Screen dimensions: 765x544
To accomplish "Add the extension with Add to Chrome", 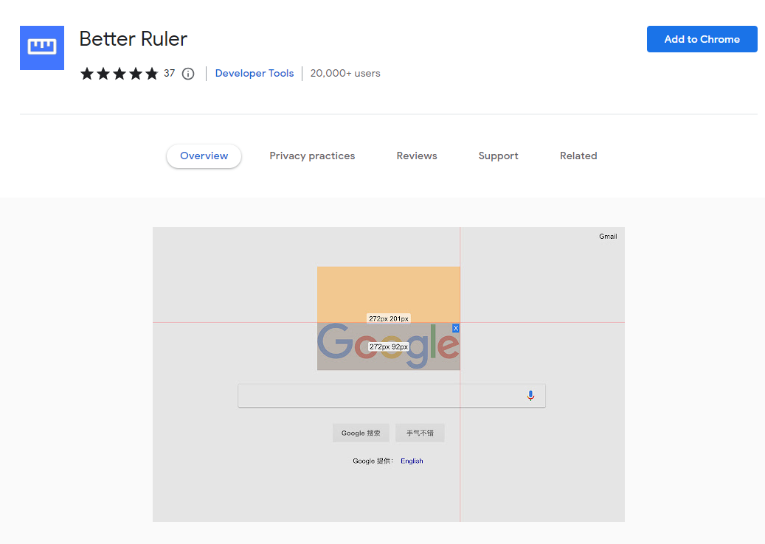I will [702, 39].
